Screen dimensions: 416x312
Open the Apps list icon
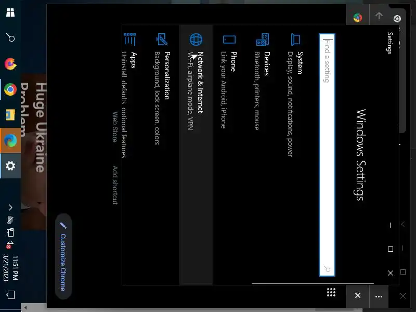pos(129,40)
